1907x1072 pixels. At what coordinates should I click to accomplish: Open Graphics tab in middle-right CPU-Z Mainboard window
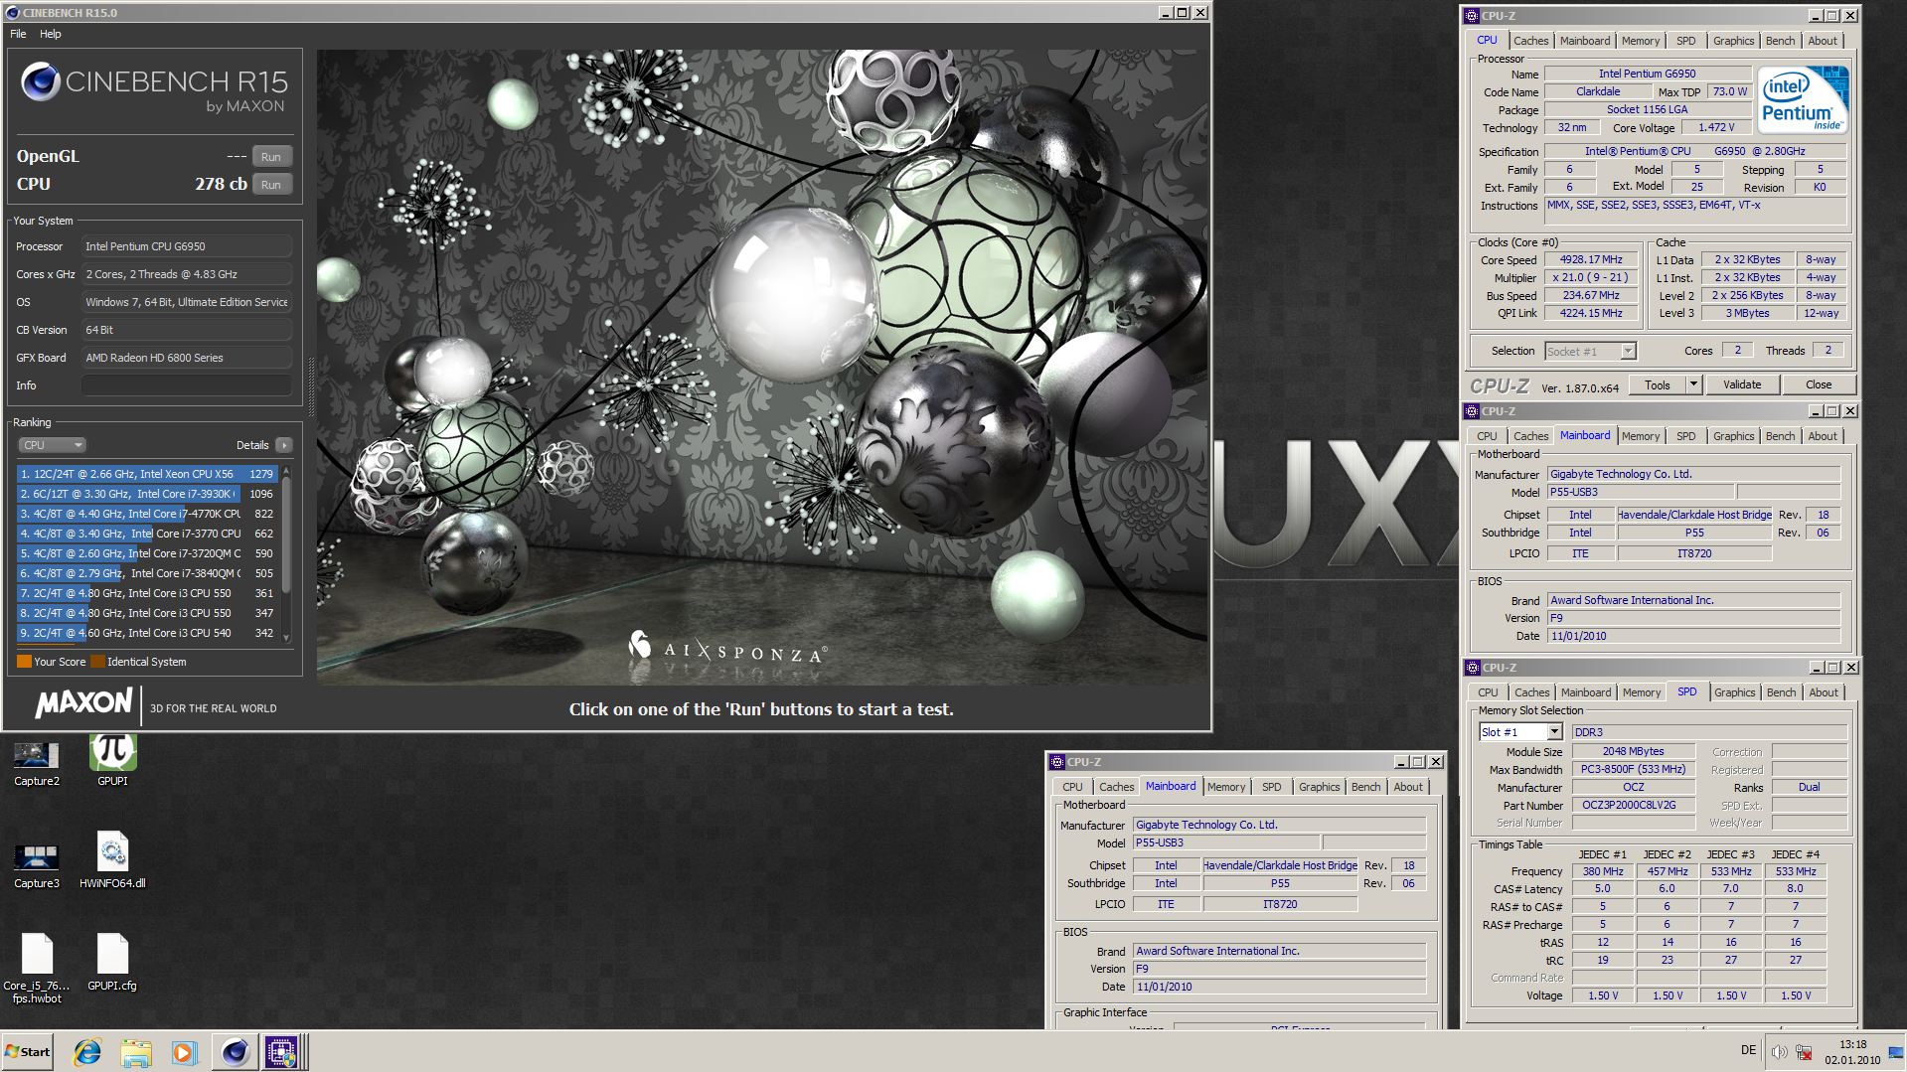1733,436
